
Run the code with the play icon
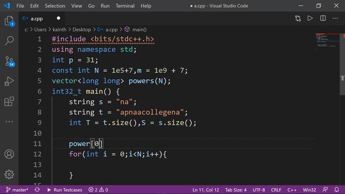click(310, 18)
